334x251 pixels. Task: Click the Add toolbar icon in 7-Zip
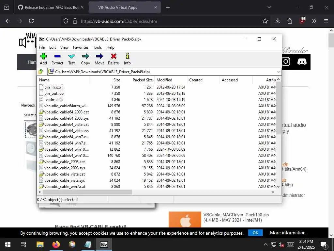point(43,59)
